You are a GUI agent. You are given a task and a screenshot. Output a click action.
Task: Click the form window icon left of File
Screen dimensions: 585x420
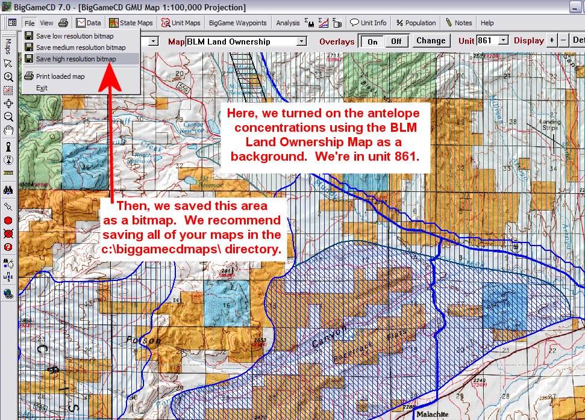[x=12, y=23]
